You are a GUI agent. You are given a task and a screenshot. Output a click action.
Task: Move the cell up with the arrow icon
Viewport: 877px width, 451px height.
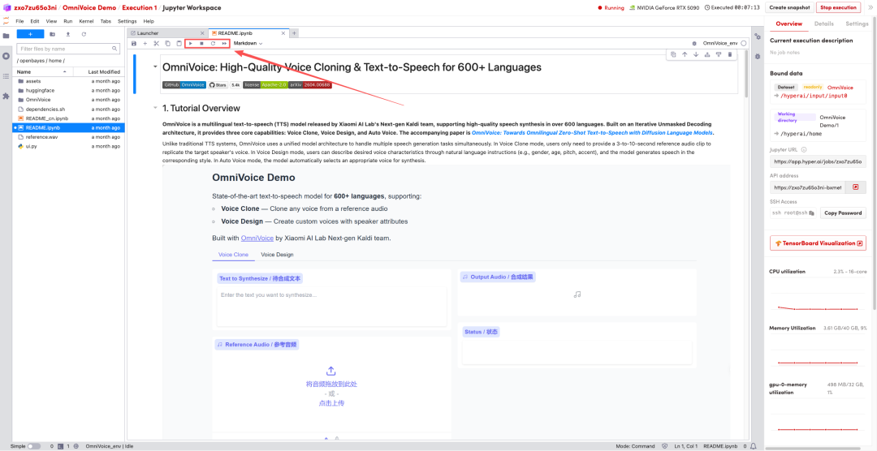pyautogui.click(x=685, y=54)
